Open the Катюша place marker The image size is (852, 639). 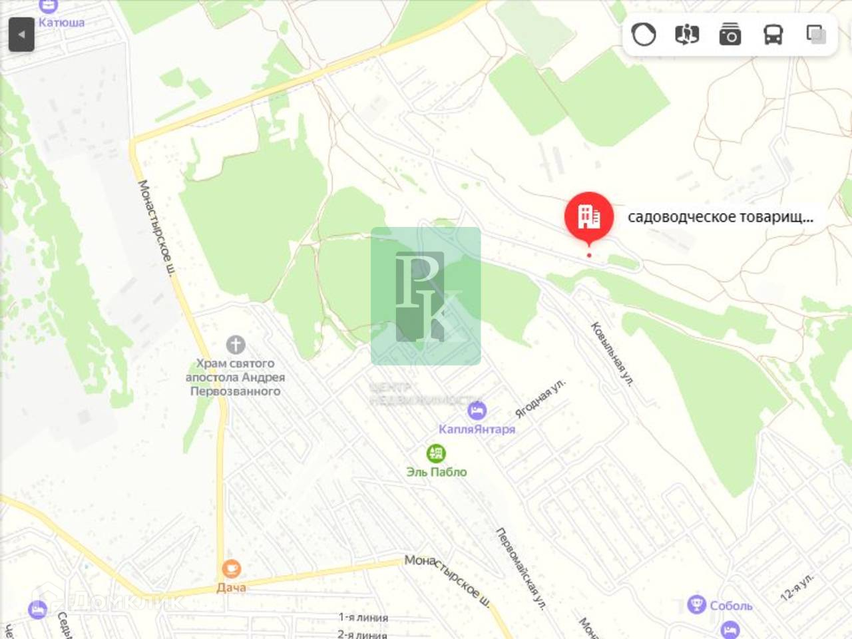tap(48, 6)
